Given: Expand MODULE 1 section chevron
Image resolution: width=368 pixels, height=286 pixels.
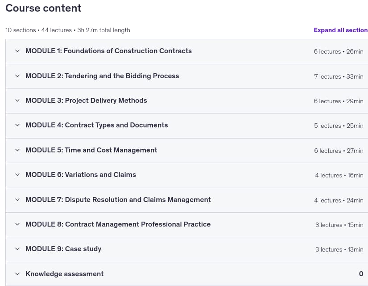Looking at the screenshot, I should (17, 51).
